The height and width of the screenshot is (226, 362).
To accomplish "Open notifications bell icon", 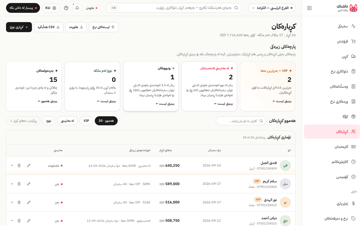I will coord(77,8).
